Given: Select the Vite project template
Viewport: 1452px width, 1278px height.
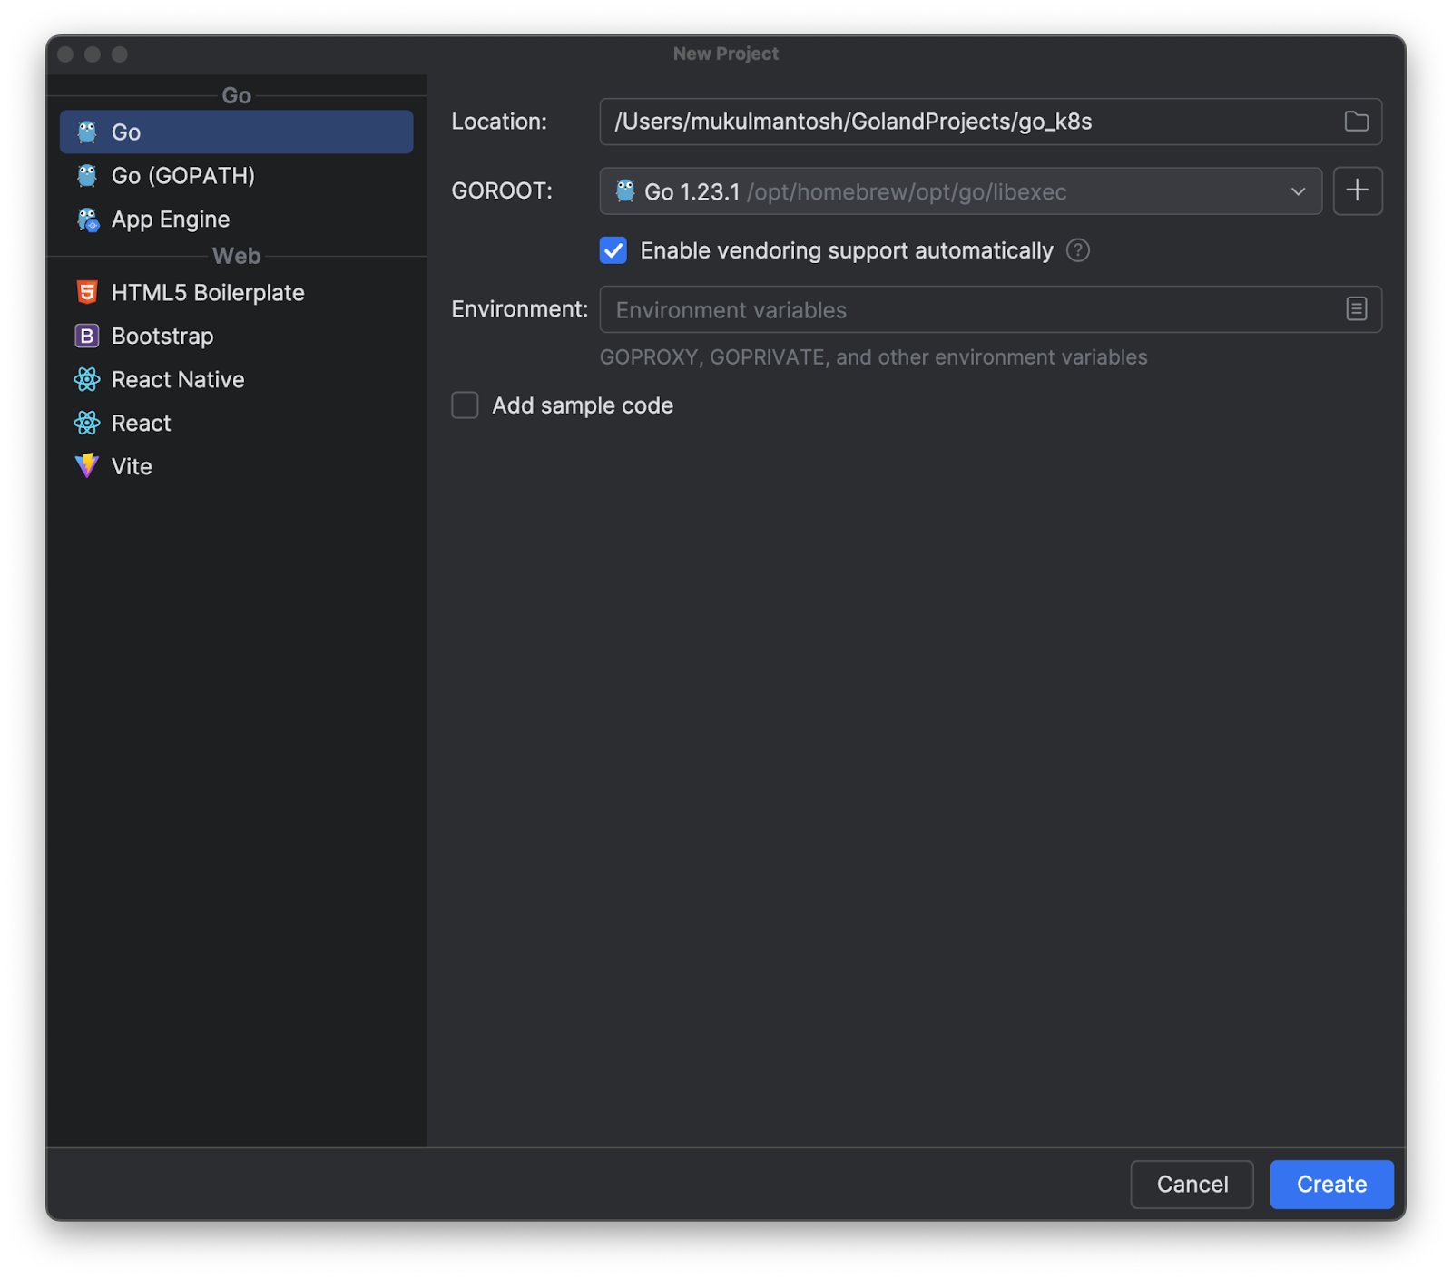Looking at the screenshot, I should point(236,466).
